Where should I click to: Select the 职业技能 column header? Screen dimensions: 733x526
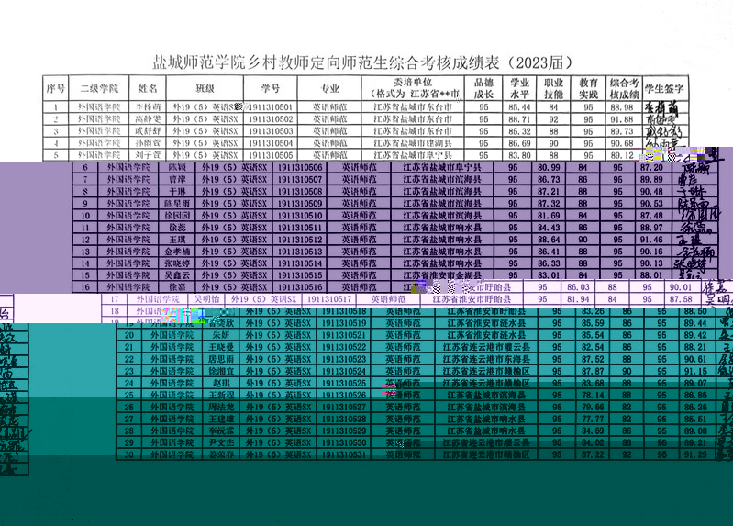click(553, 88)
